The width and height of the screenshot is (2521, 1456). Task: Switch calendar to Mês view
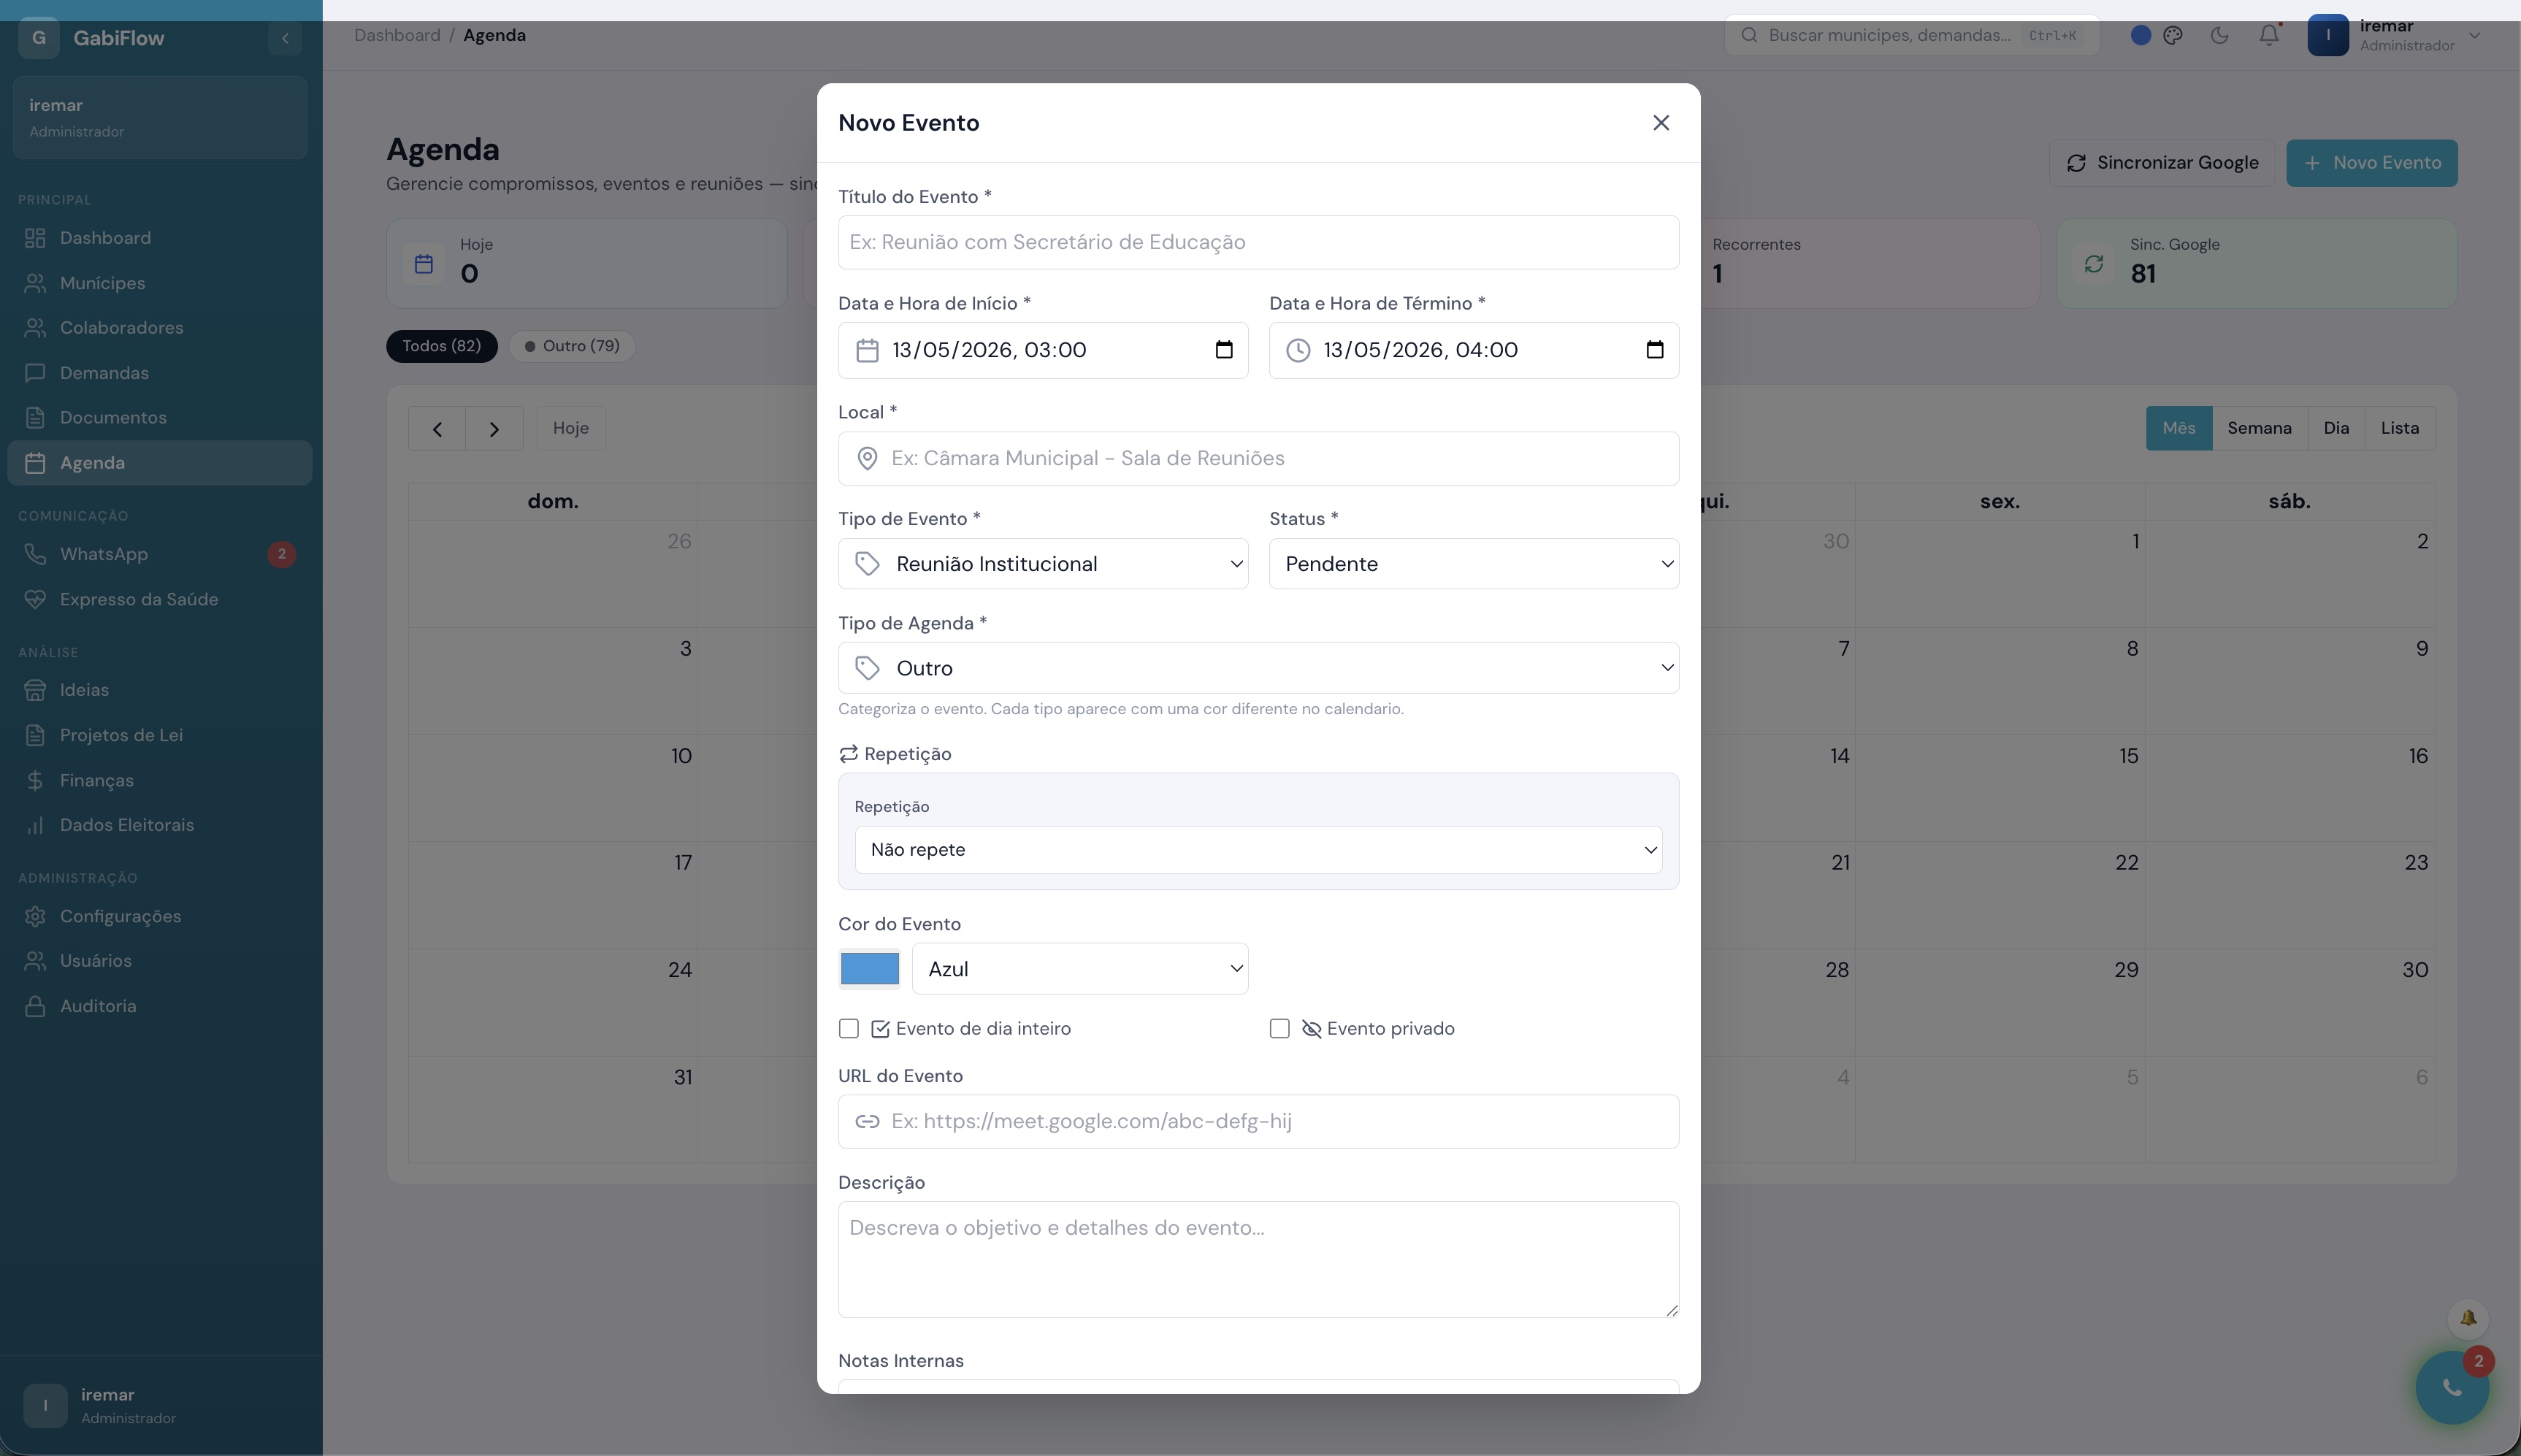pyautogui.click(x=2179, y=428)
